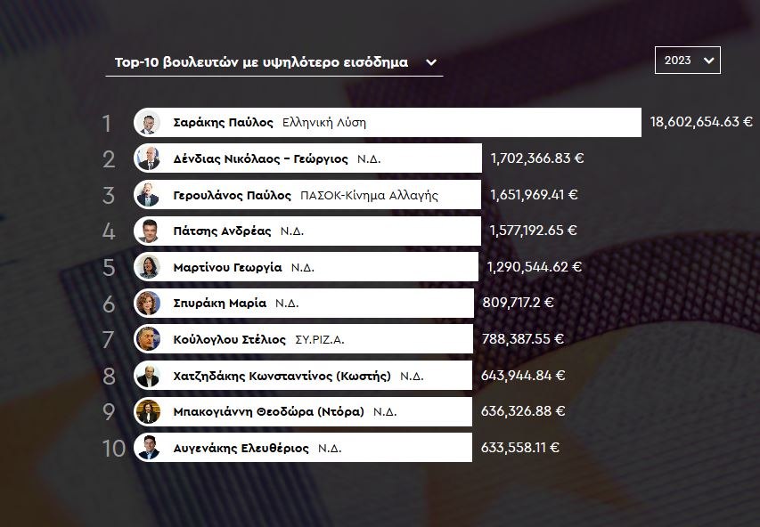The width and height of the screenshot is (760, 527).
Task: Click Σαράκης Παύλος profile photo
Action: pyautogui.click(x=148, y=123)
